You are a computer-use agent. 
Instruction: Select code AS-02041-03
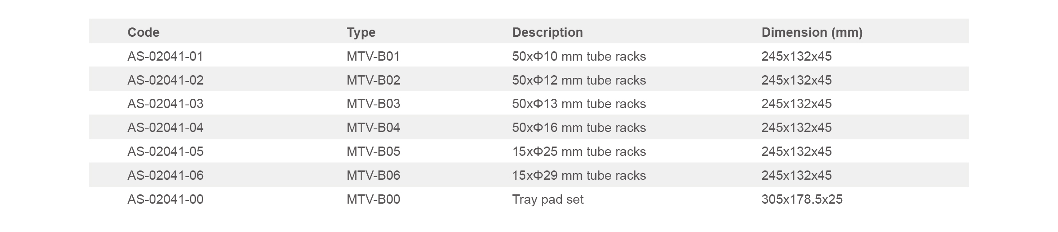[165, 104]
